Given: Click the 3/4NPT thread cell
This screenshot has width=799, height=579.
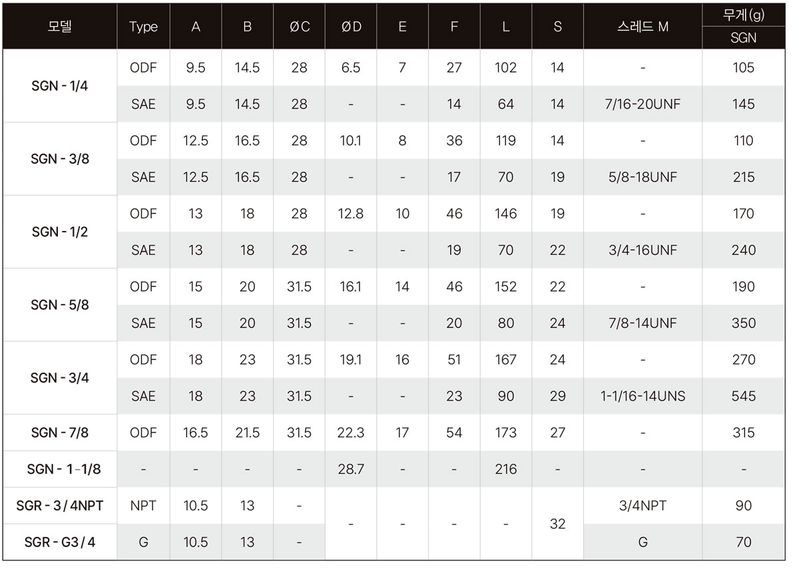Looking at the screenshot, I should [x=643, y=506].
